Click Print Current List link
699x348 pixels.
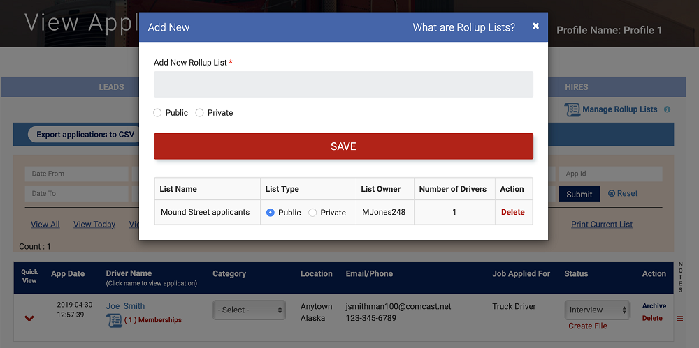602,225
